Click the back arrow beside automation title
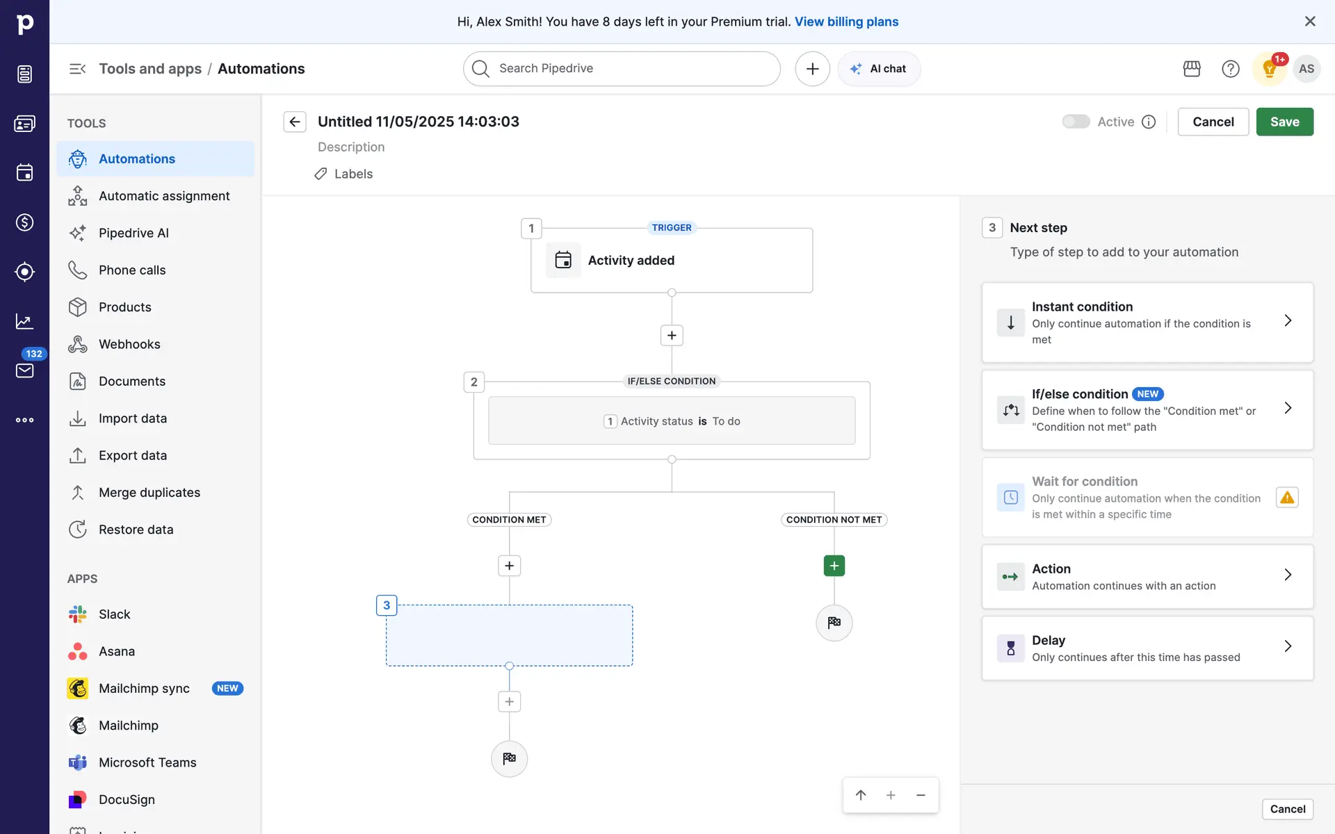 coord(295,122)
